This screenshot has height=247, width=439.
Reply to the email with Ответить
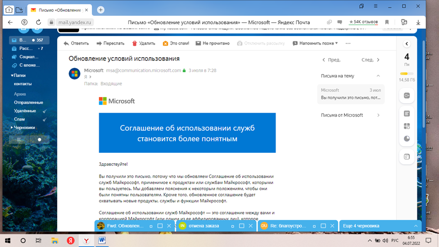pos(76,43)
